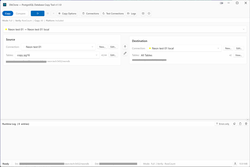Click the 'Source' panel heading
The width and height of the screenshot is (250, 167).
11,39
